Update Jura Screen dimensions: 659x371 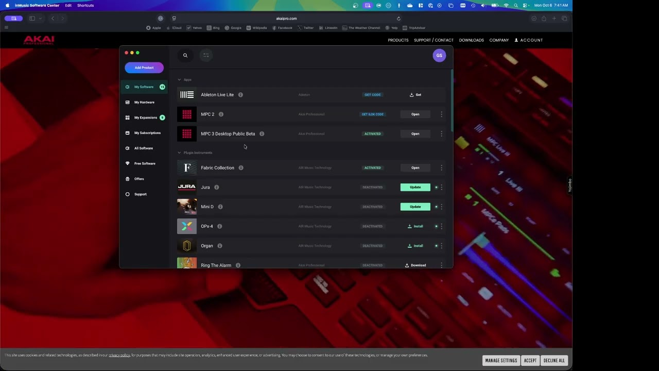[415, 188]
